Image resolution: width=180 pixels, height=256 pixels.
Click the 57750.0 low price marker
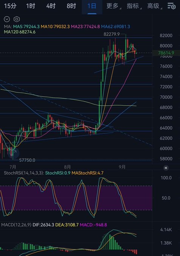point(27,160)
